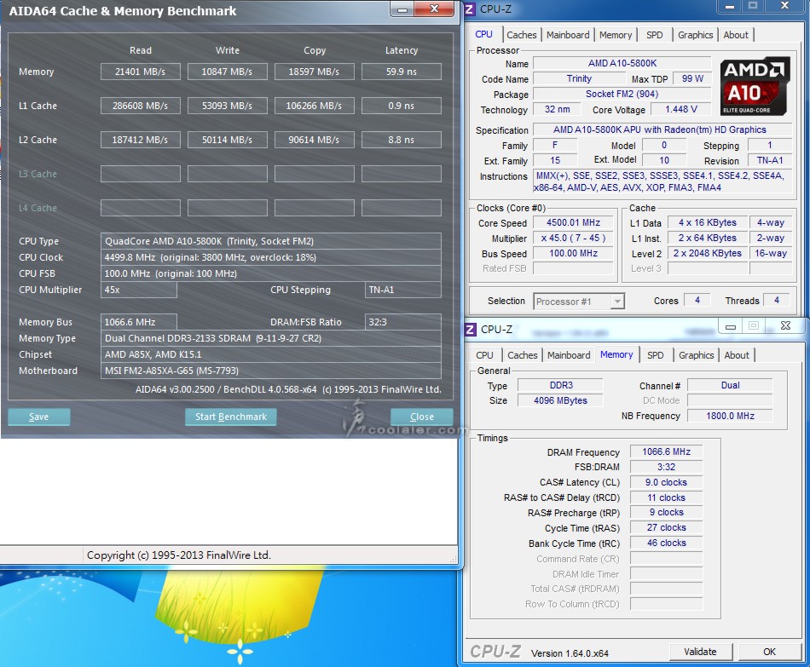
Task: Click the CPU-Z icon in the lower CPU-Z title bar
Action: click(x=471, y=330)
